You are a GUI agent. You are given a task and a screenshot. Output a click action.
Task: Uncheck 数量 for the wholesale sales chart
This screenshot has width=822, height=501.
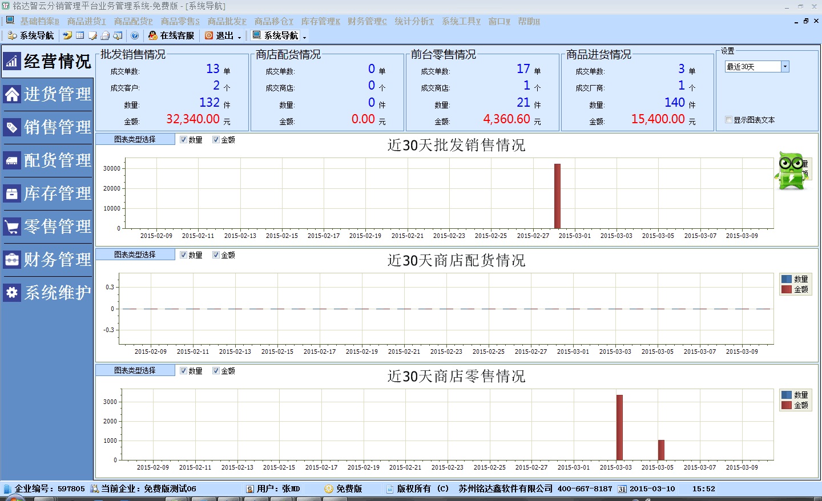[183, 139]
